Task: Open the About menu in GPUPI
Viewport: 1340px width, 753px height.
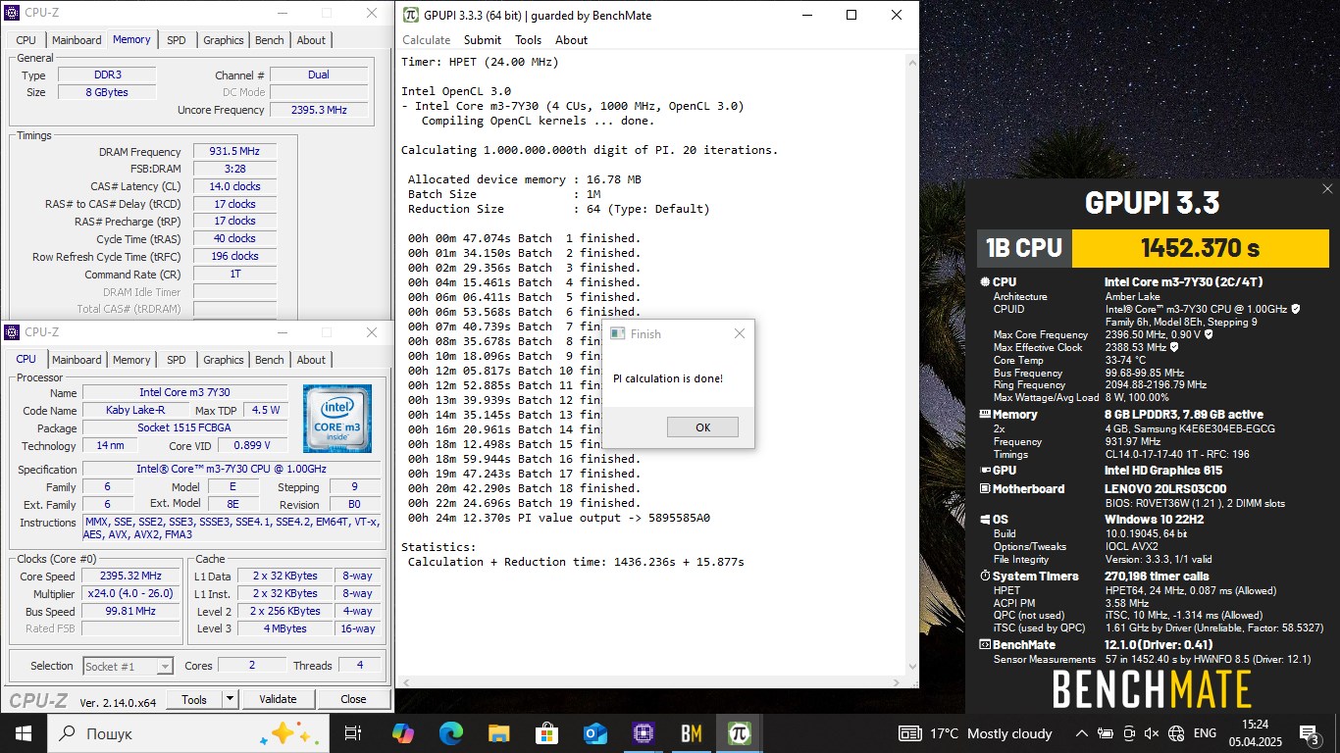Action: 571,40
